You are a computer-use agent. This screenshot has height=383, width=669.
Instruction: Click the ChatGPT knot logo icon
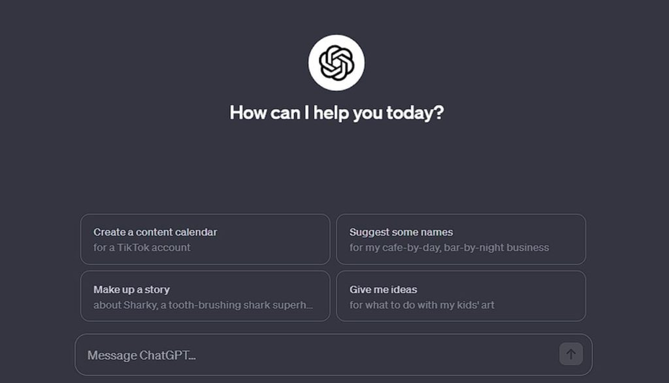click(x=336, y=63)
